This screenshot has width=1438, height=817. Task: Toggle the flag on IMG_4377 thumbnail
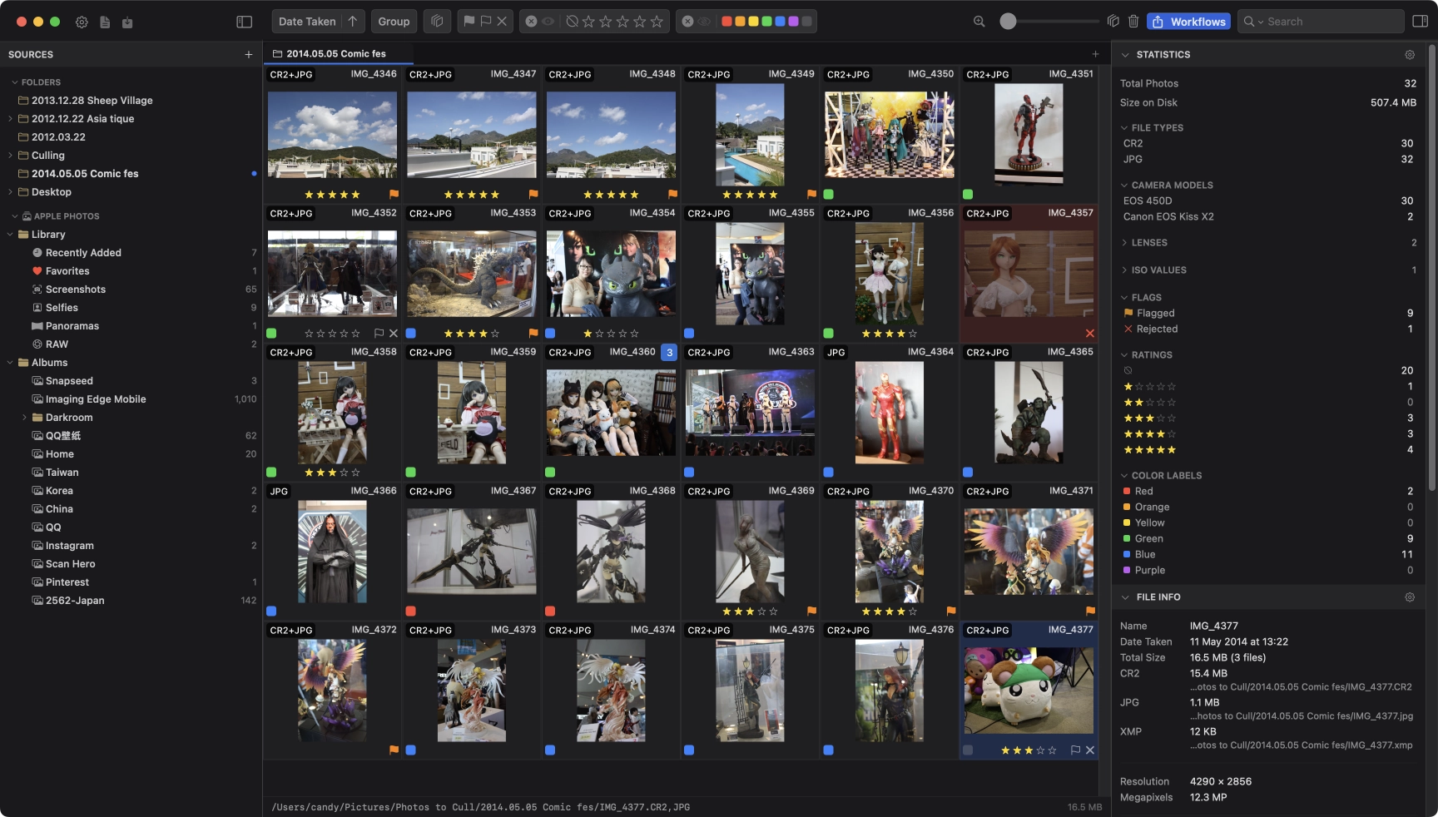tap(1075, 750)
